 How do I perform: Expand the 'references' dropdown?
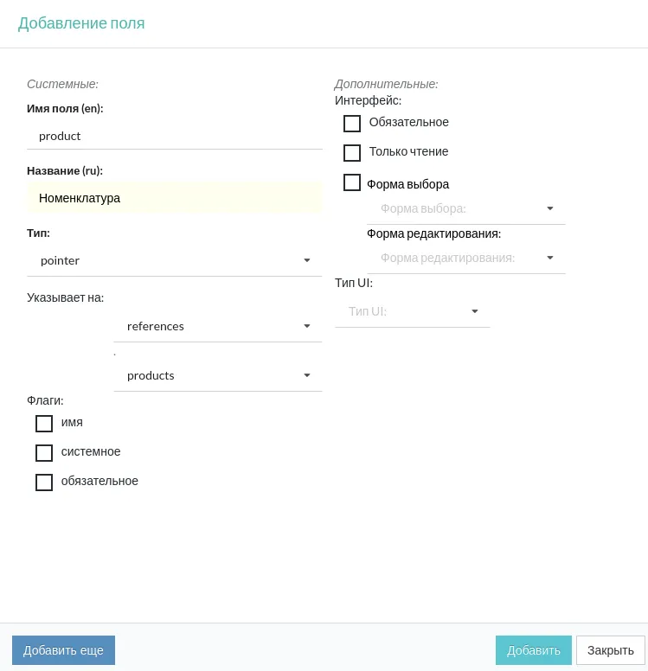tap(216, 326)
